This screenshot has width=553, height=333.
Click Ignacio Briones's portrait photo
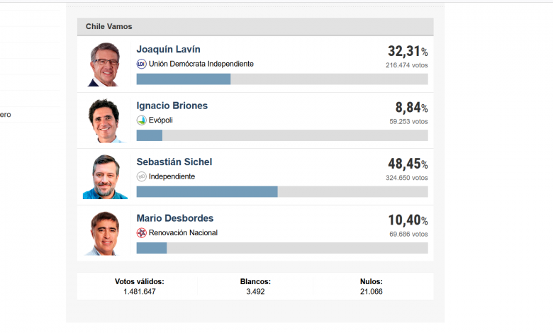coord(104,120)
